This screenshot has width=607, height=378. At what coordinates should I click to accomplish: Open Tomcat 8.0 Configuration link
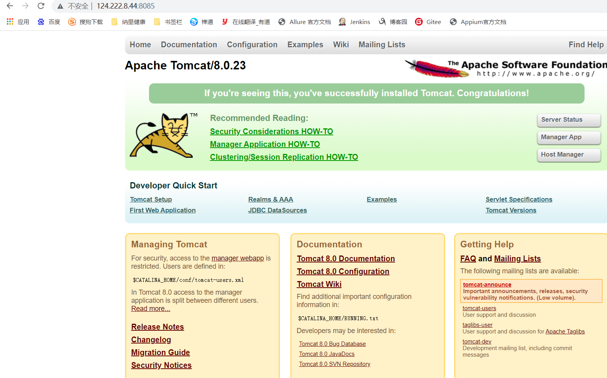[343, 271]
